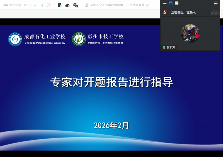Click the pop-out share window icon
The width and height of the screenshot is (223, 157).
click(x=49, y=5)
